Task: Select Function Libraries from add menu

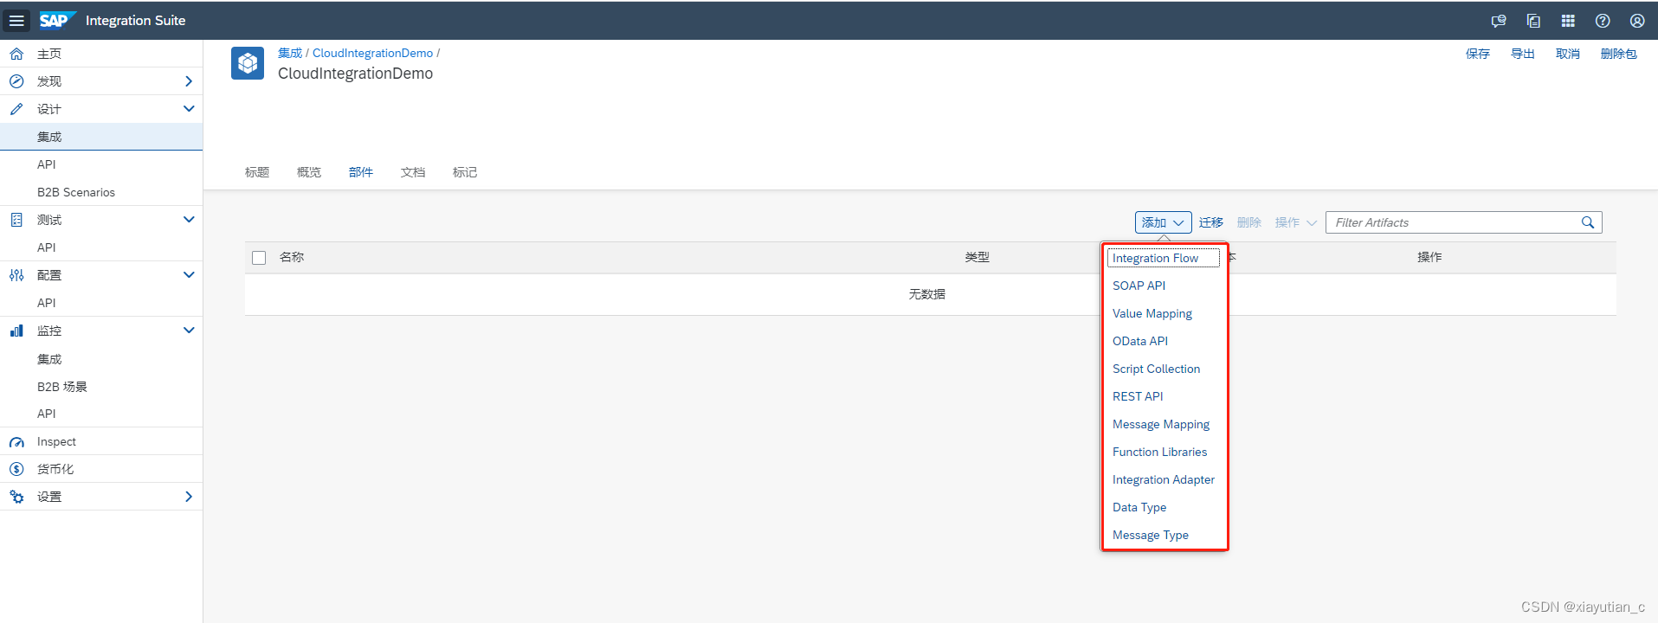Action: coord(1159,452)
